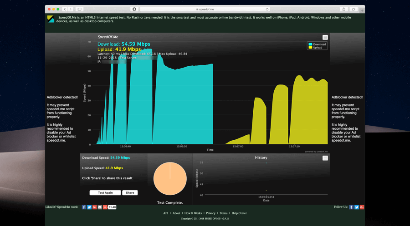Screen dimensions: 410x226
Task: Go back with Safari's back arrow
Action: [65, 9]
